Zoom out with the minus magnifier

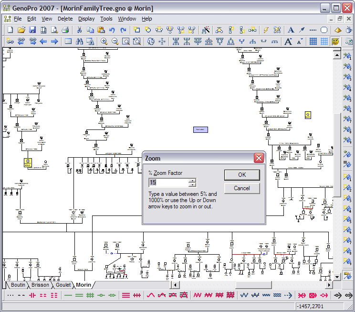(x=115, y=41)
